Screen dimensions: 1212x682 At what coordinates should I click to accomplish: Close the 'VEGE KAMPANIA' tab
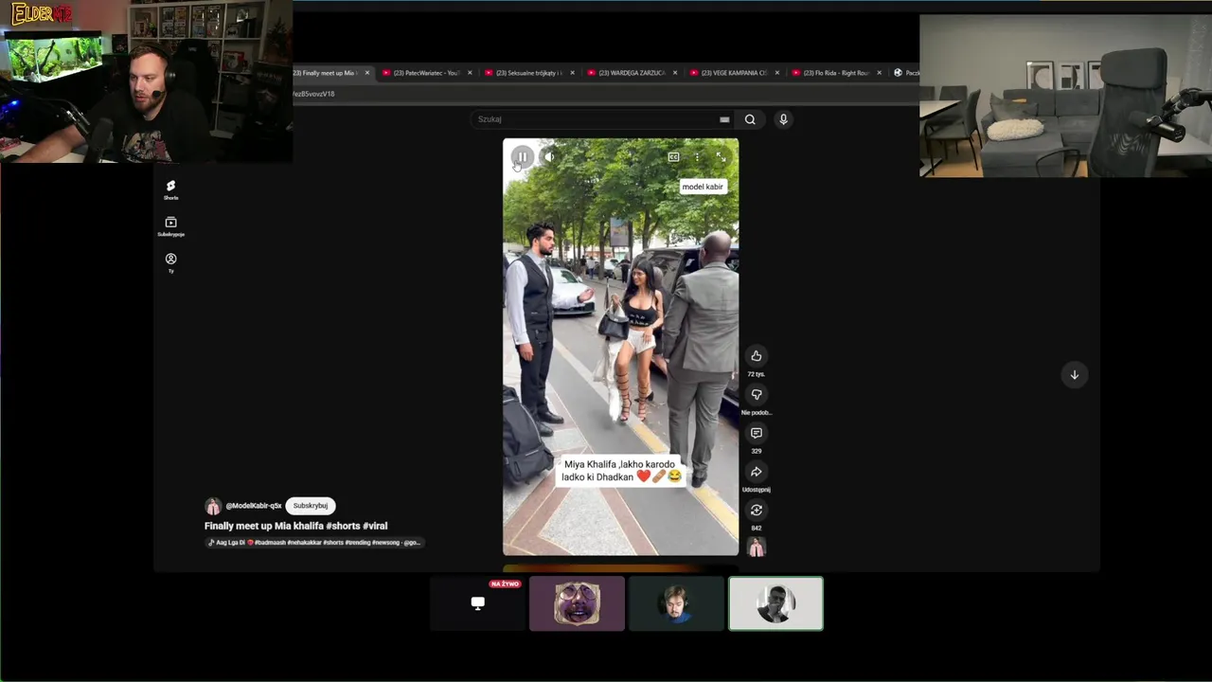[777, 73]
